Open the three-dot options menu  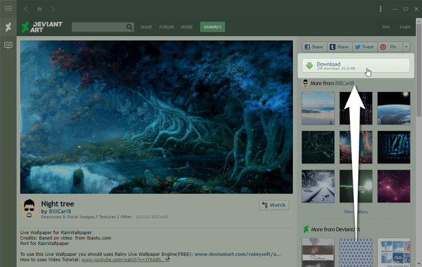(380, 9)
